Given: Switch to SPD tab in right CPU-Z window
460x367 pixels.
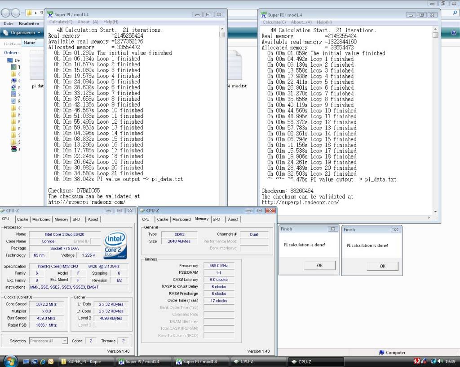Looking at the screenshot, I should (217, 219).
